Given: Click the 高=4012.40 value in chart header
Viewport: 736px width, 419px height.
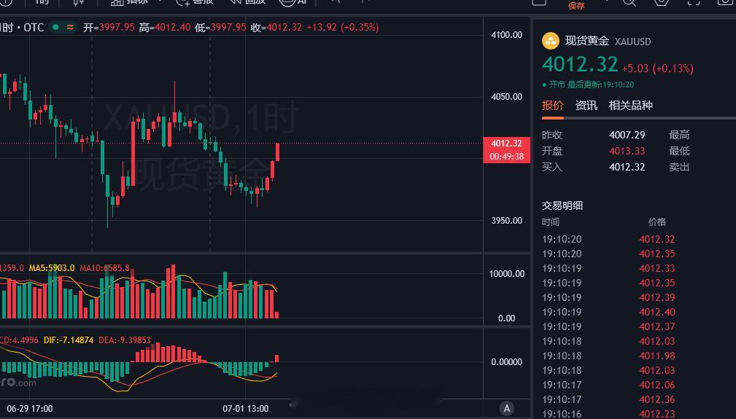Looking at the screenshot, I should click(x=165, y=27).
